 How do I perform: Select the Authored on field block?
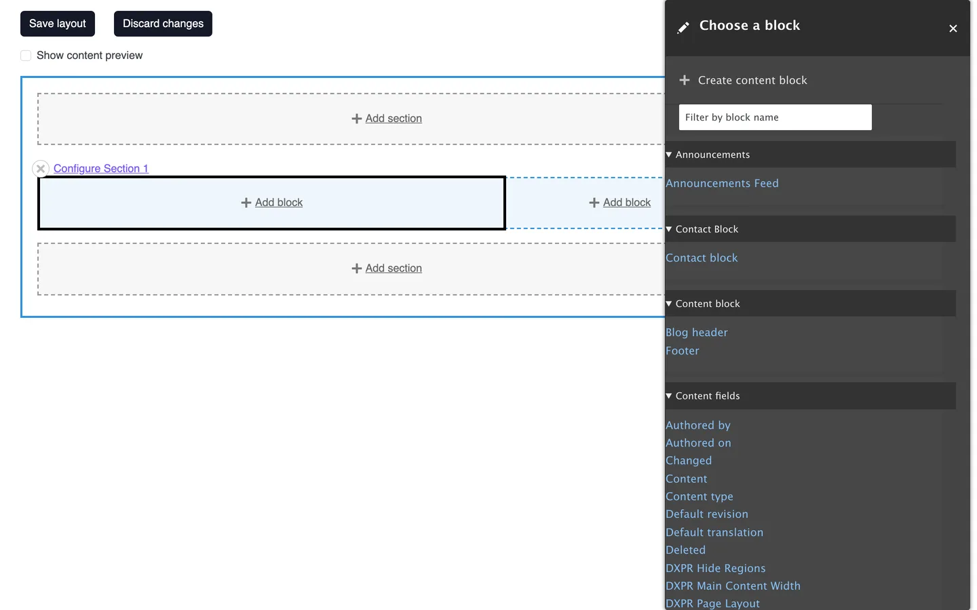[698, 443]
